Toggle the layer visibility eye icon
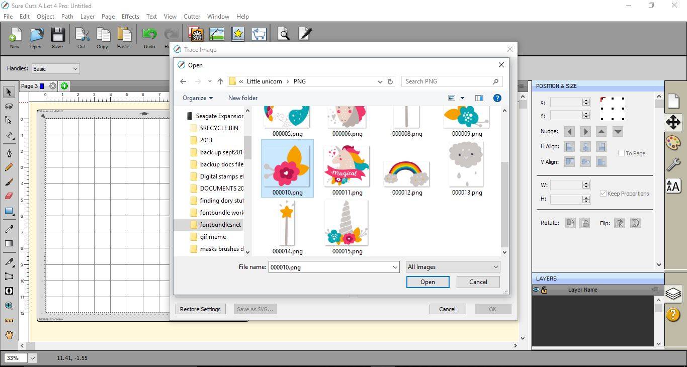This screenshot has width=687, height=367. coord(536,290)
